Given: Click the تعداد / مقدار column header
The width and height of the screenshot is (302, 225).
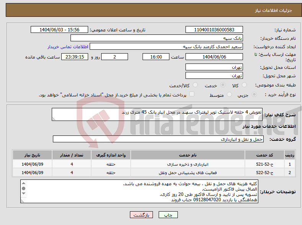Looking at the screenshot, I should click(72, 155).
